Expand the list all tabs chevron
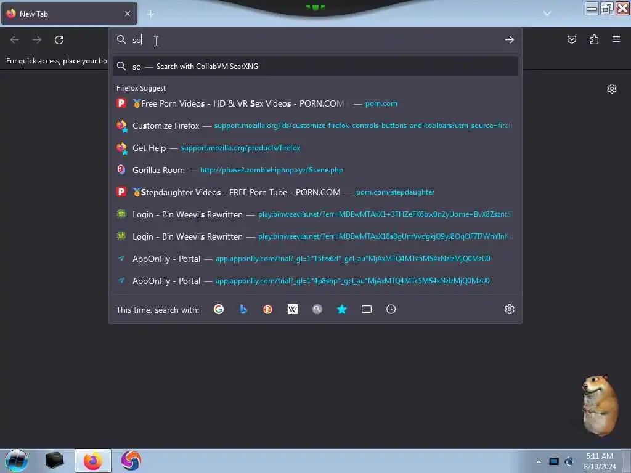 pos(547,14)
